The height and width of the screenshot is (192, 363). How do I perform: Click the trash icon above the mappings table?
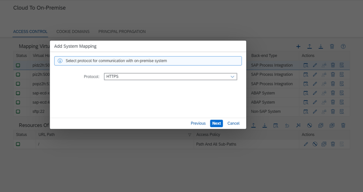(332, 46)
